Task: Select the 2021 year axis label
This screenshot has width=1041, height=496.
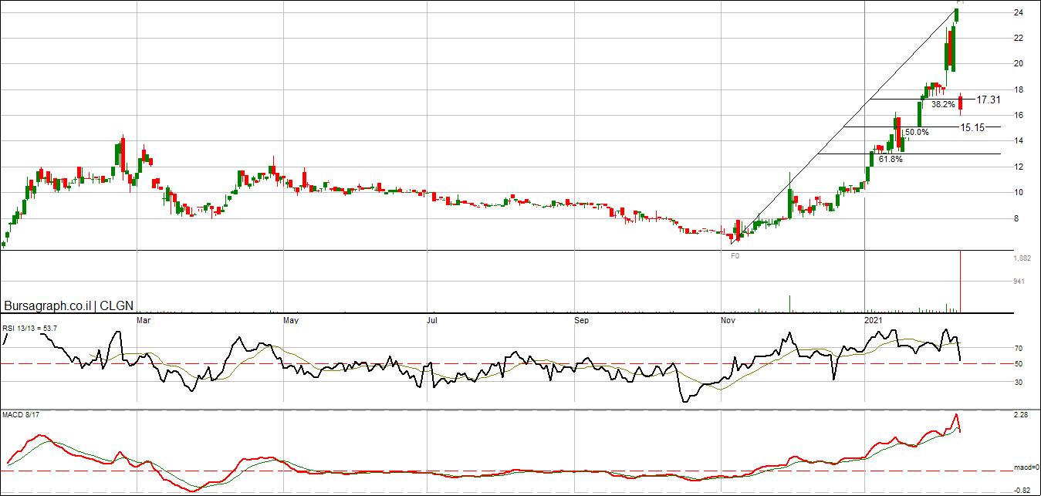Action: (x=873, y=319)
